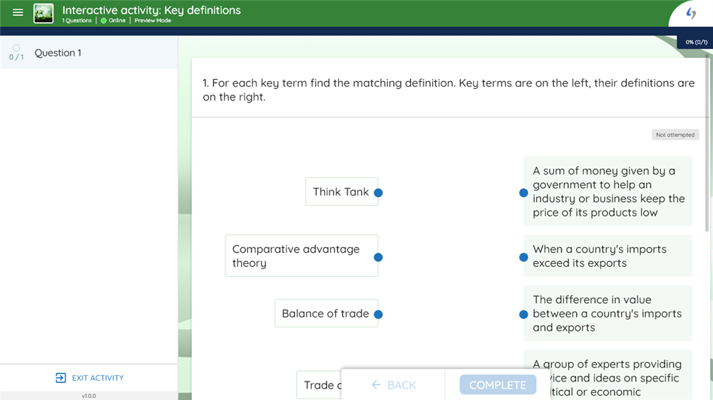Click the Back arrow icon
The width and height of the screenshot is (713, 400).
click(x=376, y=385)
